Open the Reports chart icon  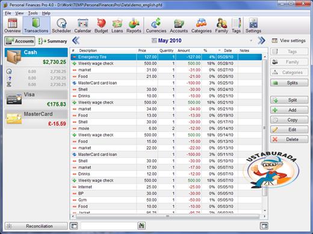(134, 25)
